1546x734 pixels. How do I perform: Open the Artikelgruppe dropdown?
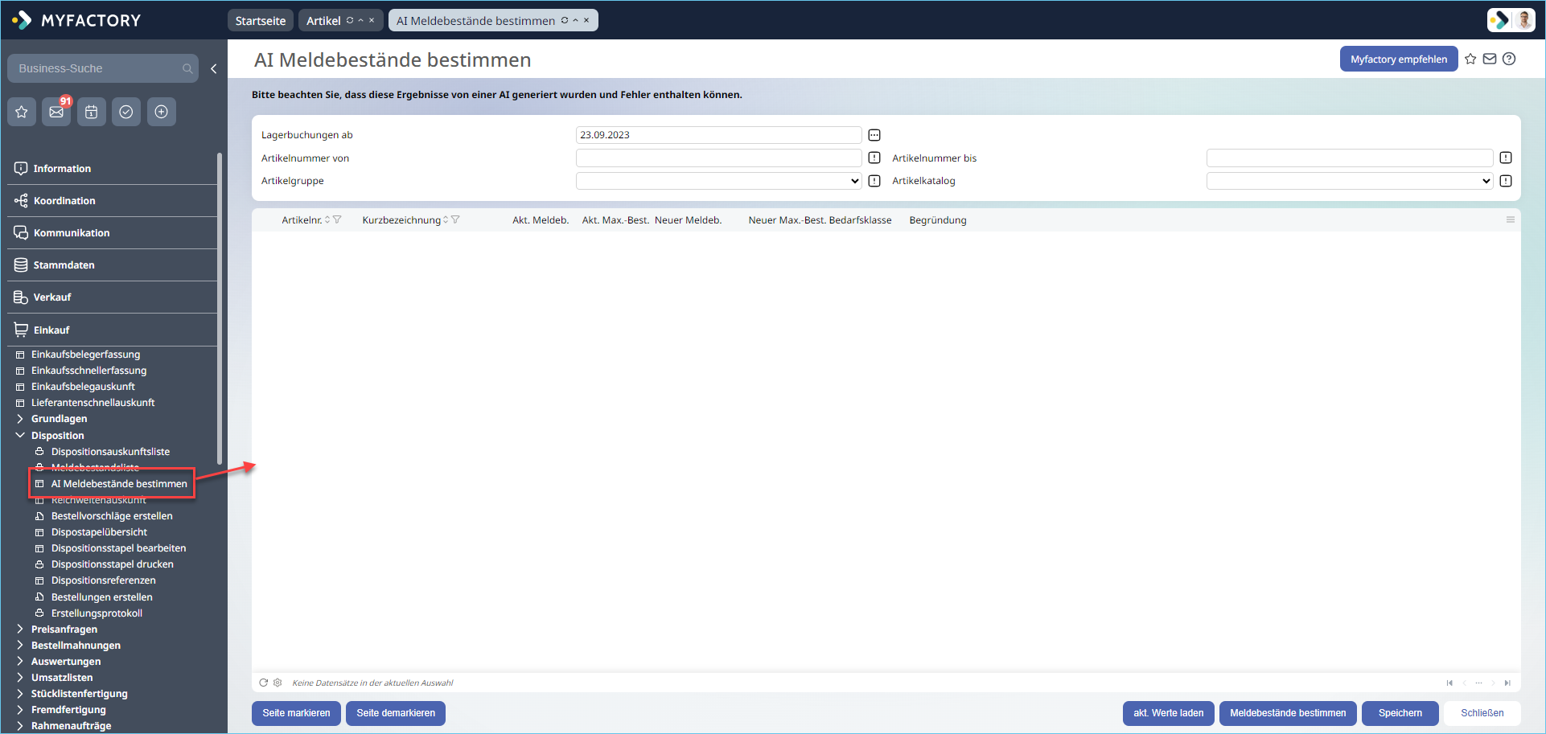click(718, 181)
